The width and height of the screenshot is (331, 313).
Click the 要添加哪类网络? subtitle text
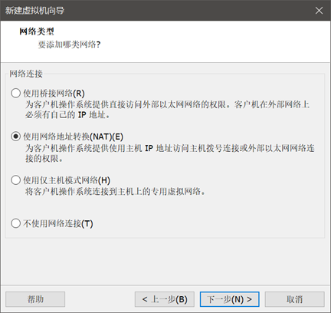pyautogui.click(x=69, y=44)
